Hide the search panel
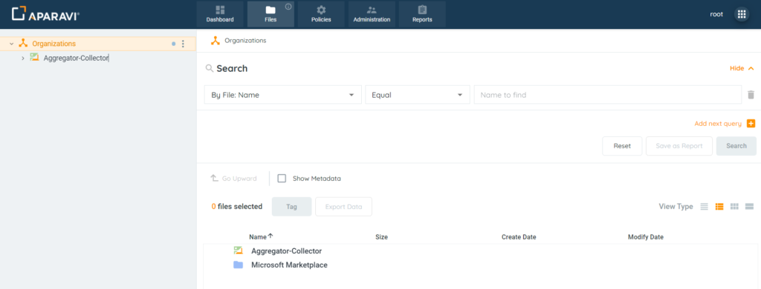This screenshot has height=289, width=761. (742, 68)
